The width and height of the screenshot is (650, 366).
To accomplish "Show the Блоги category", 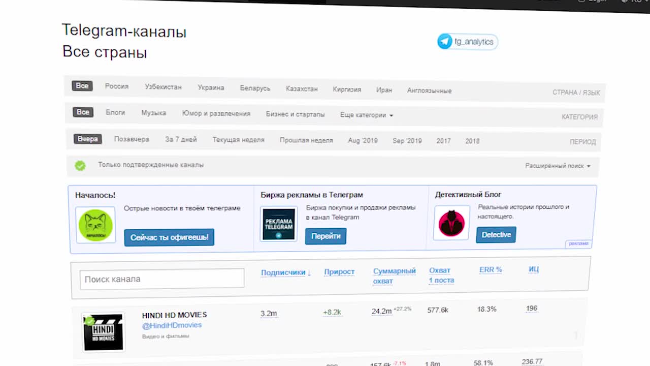I will click(115, 112).
